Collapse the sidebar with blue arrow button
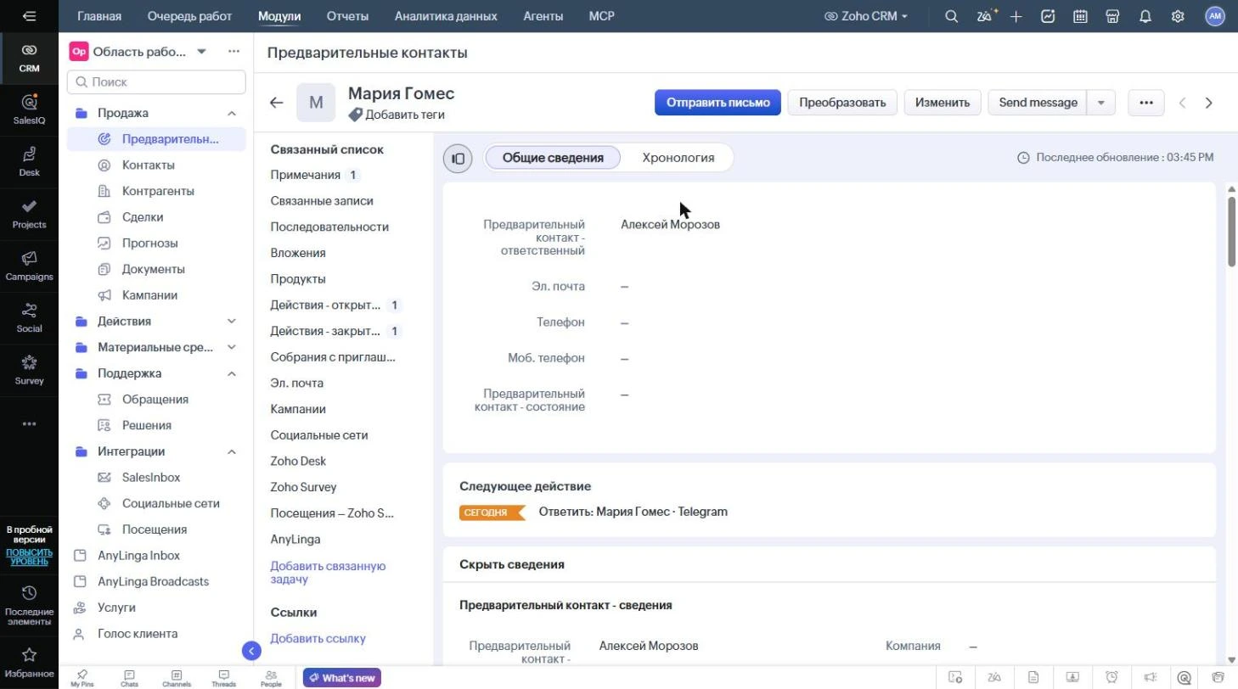1238x689 pixels. pyautogui.click(x=251, y=651)
